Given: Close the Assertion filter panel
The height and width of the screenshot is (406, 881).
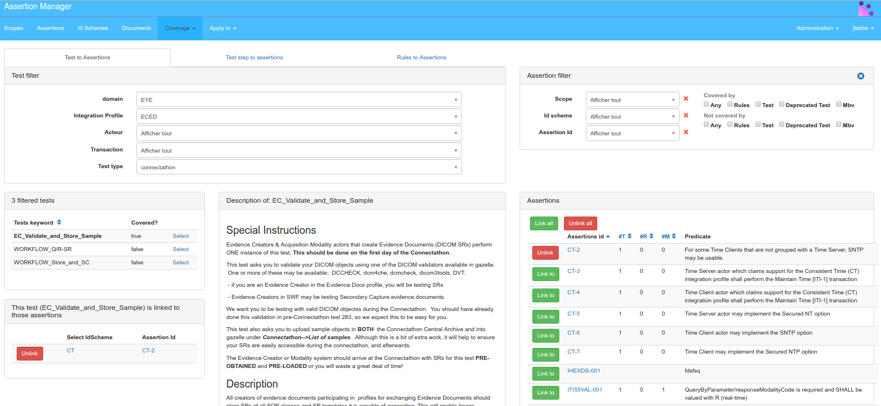Looking at the screenshot, I should (x=860, y=76).
